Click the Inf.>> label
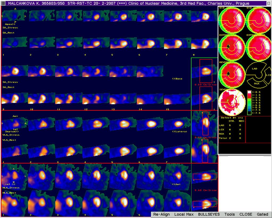This screenshot has height=218, width=272. 10,184
